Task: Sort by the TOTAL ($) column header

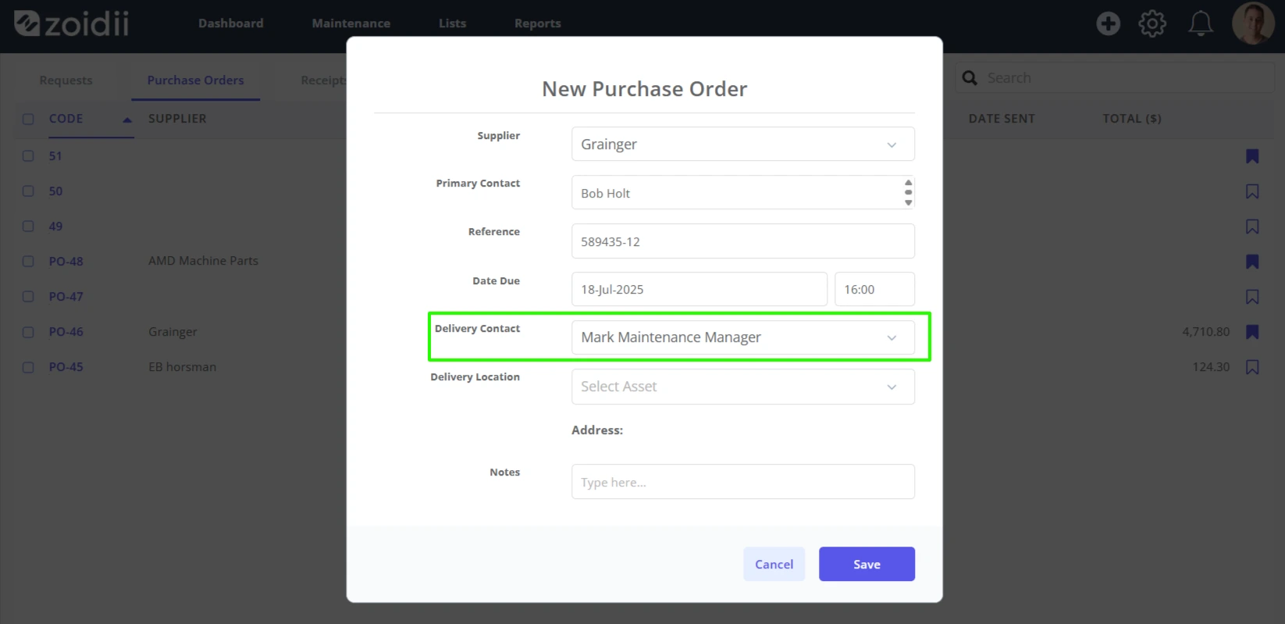Action: 1132,119
